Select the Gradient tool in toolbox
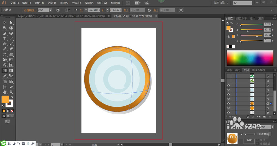This screenshot has width=277, height=146. pyautogui.click(x=11, y=71)
